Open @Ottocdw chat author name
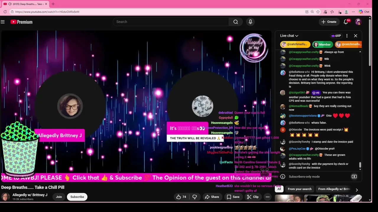This screenshot has width=378, height=212. (x=295, y=130)
